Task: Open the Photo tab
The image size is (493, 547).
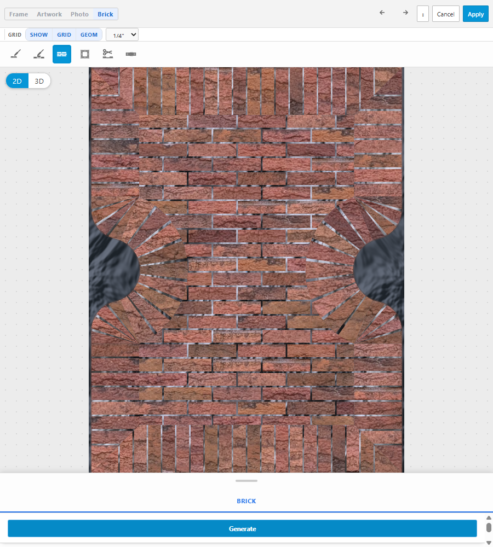Action: tap(79, 14)
